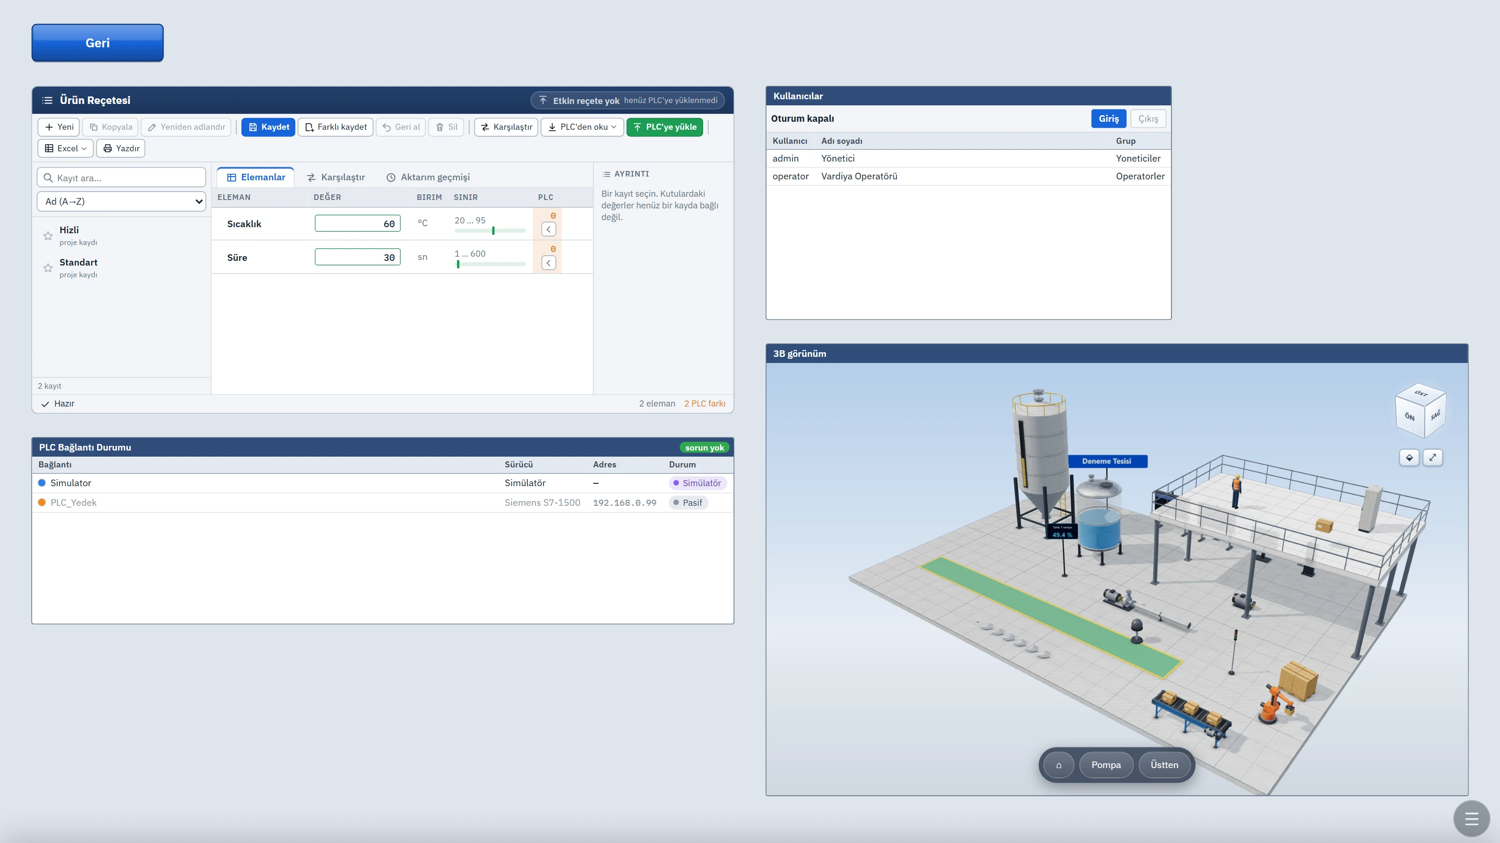
Task: Click the Sıcaklık value input field
Action: pos(358,223)
